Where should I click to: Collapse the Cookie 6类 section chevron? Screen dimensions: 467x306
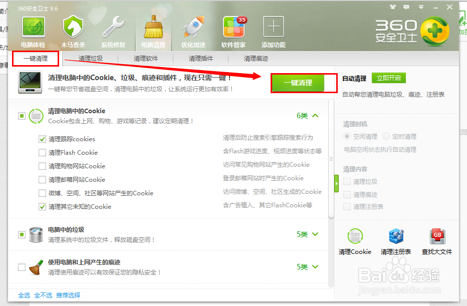[x=315, y=116]
